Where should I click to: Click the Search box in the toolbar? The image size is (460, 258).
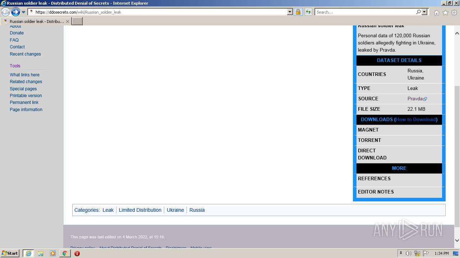tap(365, 12)
